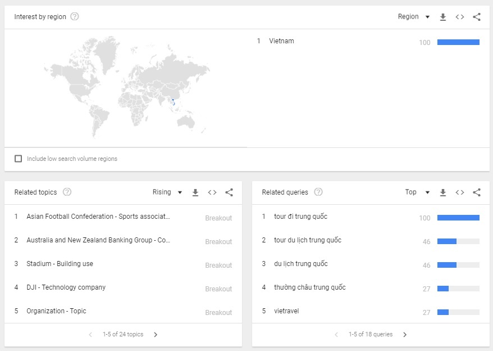Select query "tour đi trung quốc"
This screenshot has height=351, width=493.
click(x=300, y=217)
